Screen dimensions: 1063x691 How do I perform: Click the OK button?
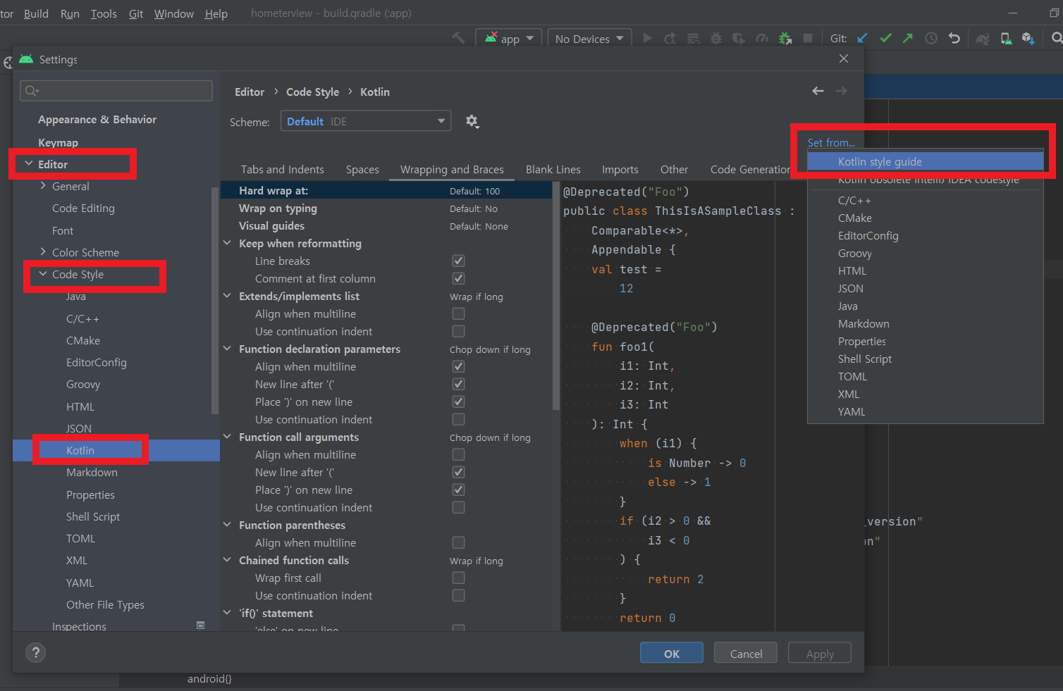tap(672, 653)
